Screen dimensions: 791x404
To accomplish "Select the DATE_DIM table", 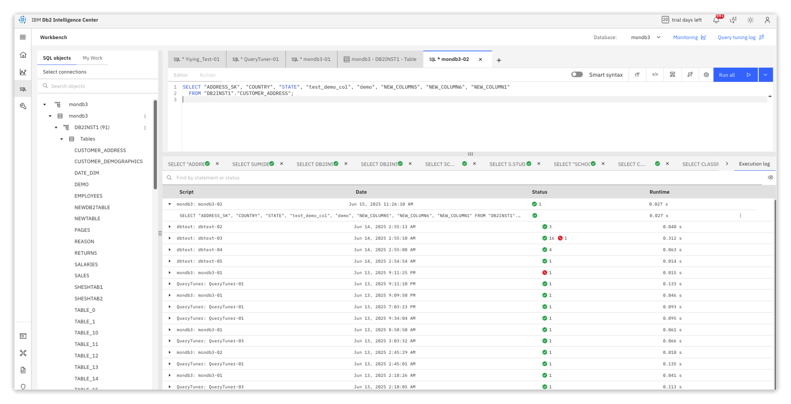I will [x=87, y=173].
